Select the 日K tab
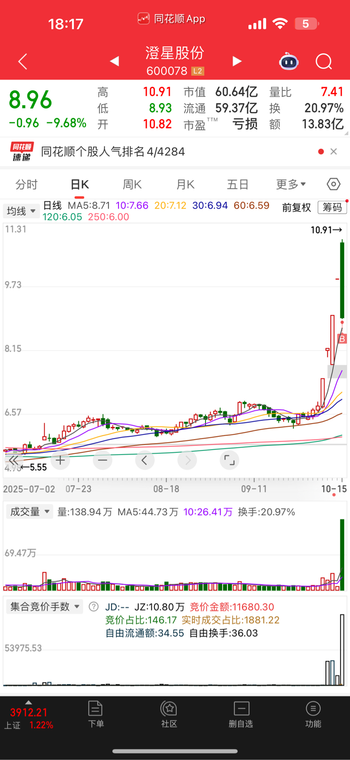Image resolution: width=350 pixels, height=760 pixels. (80, 184)
